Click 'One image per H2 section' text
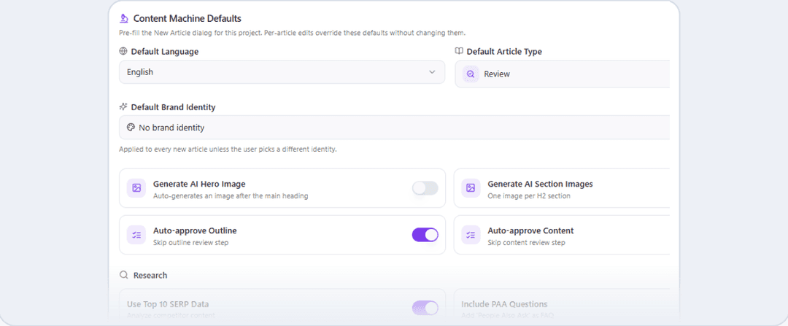Image resolution: width=788 pixels, height=326 pixels. (x=529, y=196)
